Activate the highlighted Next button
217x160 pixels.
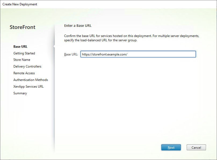[171, 147]
